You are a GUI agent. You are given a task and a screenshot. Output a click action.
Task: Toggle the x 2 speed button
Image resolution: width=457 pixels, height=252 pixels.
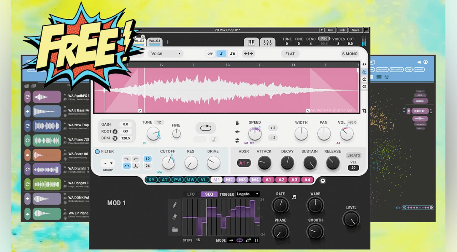pyautogui.click(x=273, y=128)
